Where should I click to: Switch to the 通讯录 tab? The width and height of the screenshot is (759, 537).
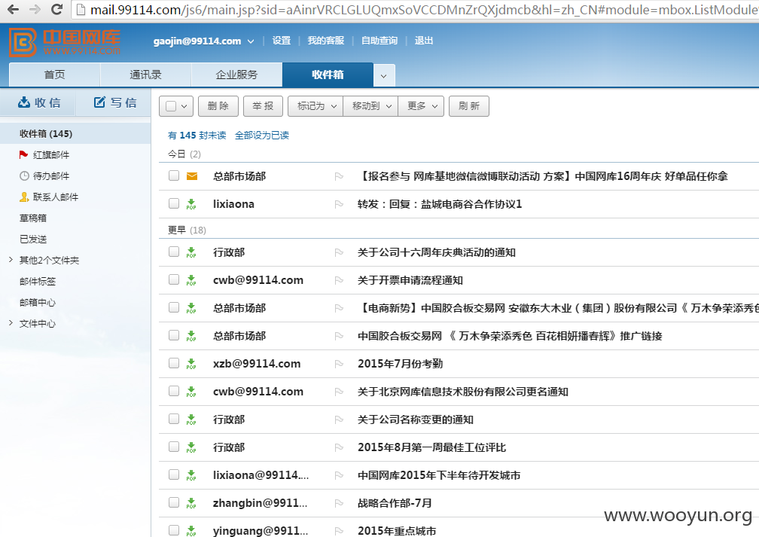pos(145,75)
